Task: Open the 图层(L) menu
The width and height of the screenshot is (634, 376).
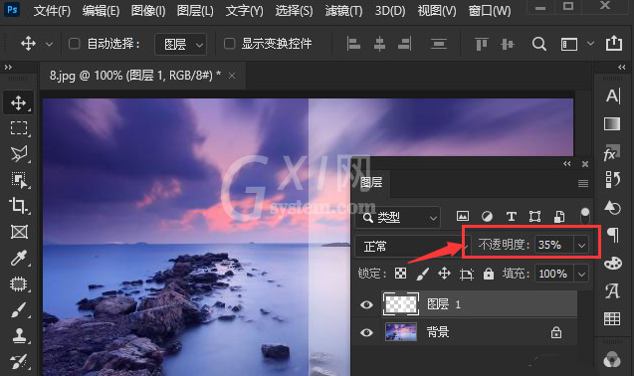Action: [x=195, y=11]
